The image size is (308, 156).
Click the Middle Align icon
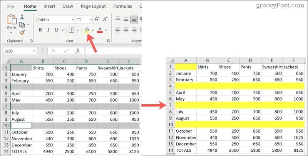[126, 19]
